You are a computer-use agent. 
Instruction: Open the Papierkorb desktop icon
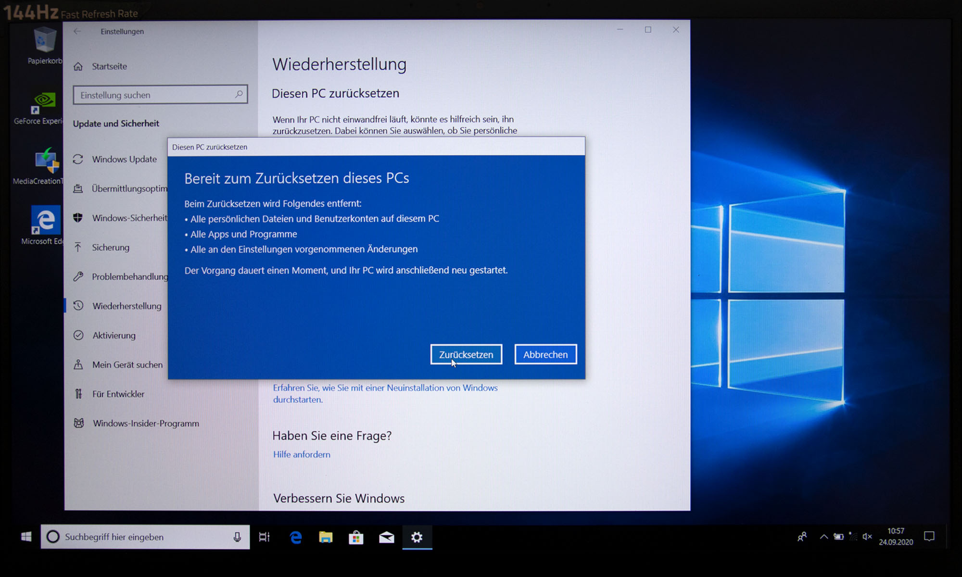tap(45, 46)
